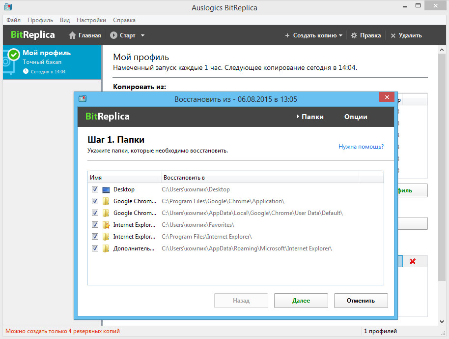The height and width of the screenshot is (339, 449).
Task: Click the Internet Explorer favorites star folder icon
Action: [106, 225]
